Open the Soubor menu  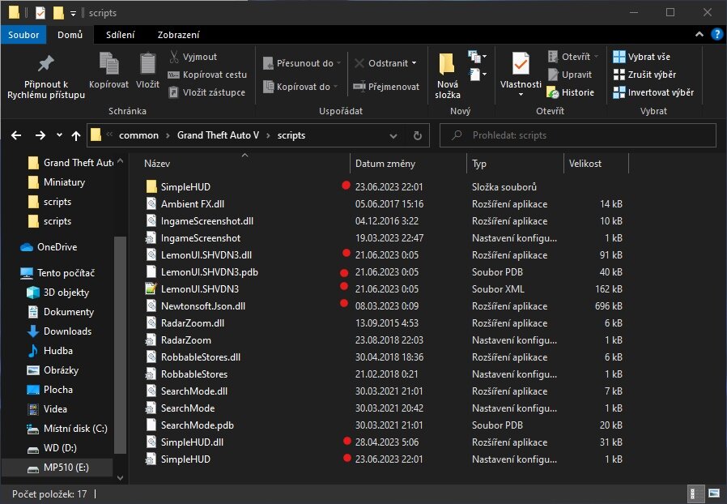(x=23, y=35)
